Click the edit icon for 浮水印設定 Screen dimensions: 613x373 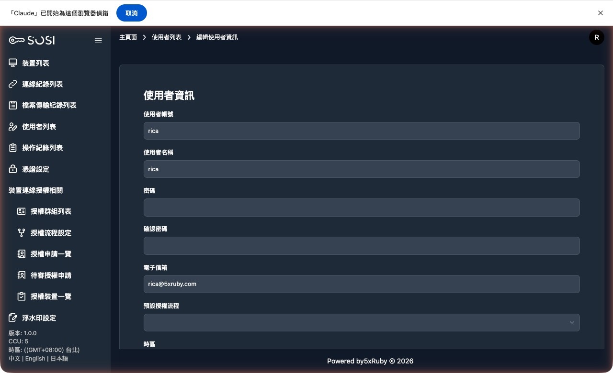pyautogui.click(x=13, y=318)
